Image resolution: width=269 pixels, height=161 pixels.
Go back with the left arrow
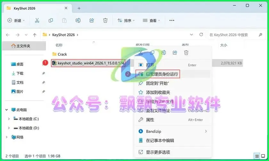(x=8, y=35)
